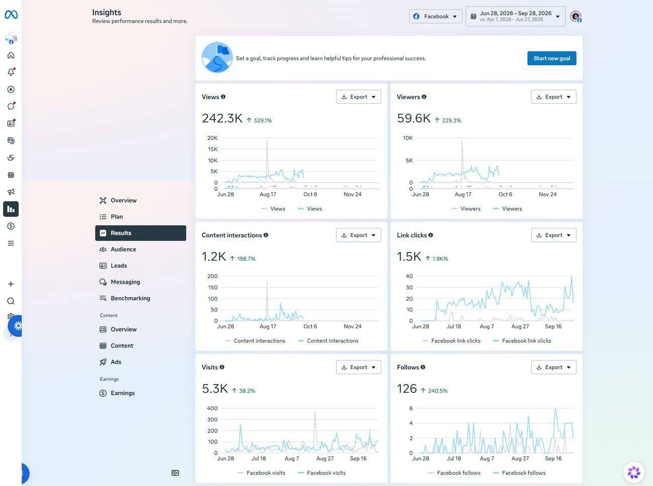Open the Home icon in left rail
The width and height of the screenshot is (653, 486).
click(x=11, y=55)
